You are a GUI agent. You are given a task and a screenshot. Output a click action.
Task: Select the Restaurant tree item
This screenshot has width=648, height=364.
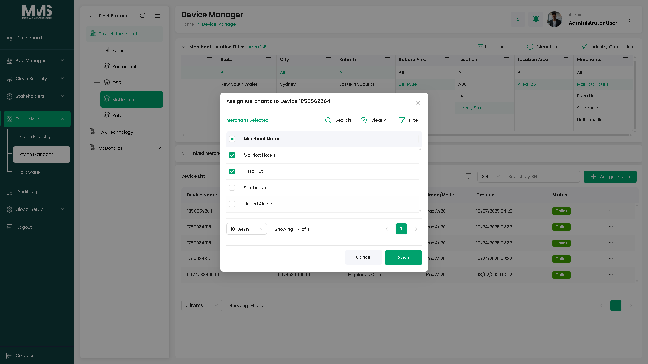tap(124, 66)
